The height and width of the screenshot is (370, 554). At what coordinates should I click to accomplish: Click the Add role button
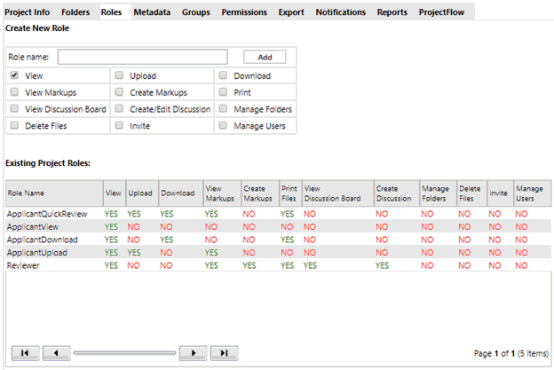pos(265,57)
